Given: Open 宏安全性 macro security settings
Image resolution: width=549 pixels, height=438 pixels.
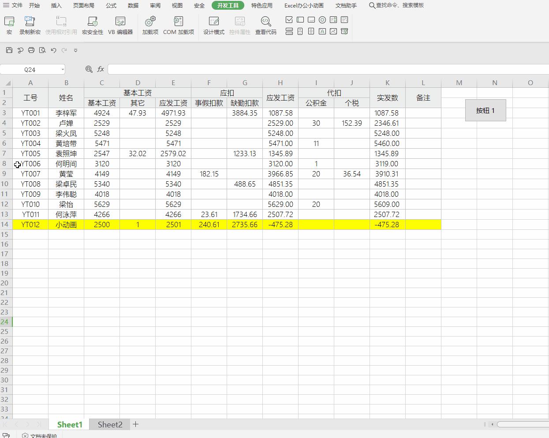Looking at the screenshot, I should point(93,25).
